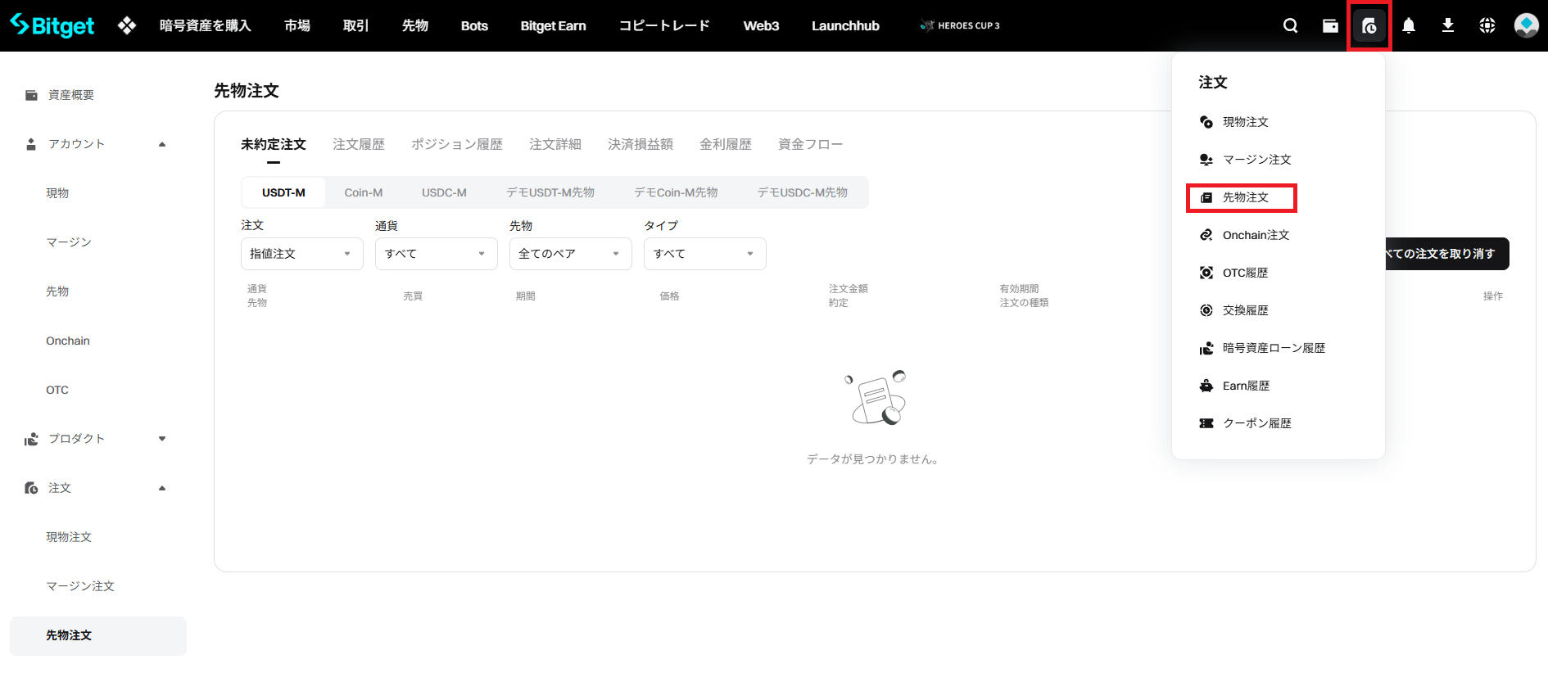
Task: Open the 通貨 dropdown showing すべて
Action: (436, 254)
